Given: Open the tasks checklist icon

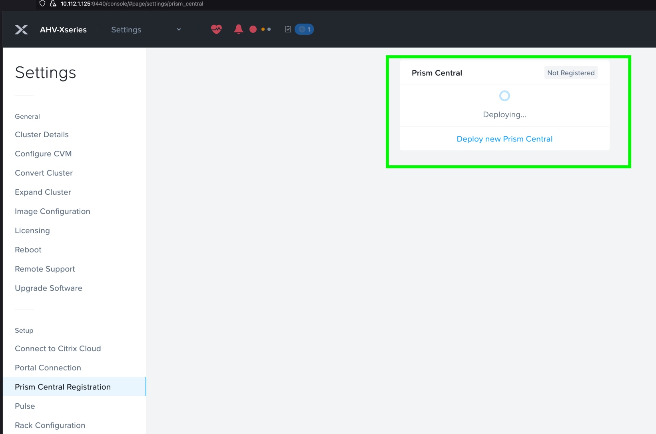Looking at the screenshot, I should (287, 29).
